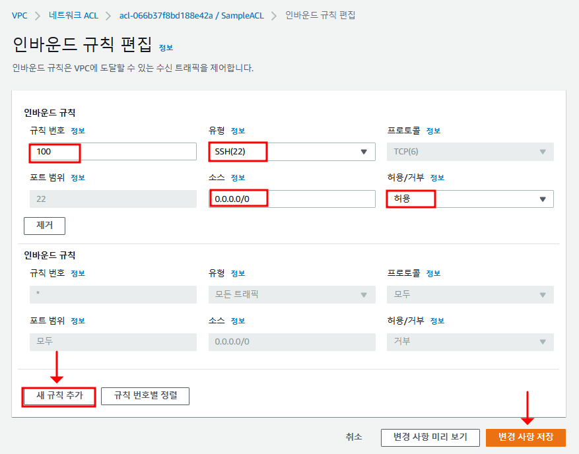Open 정보 link beside first 유형 label
Viewport: 579px width, 454px height.
click(238, 131)
